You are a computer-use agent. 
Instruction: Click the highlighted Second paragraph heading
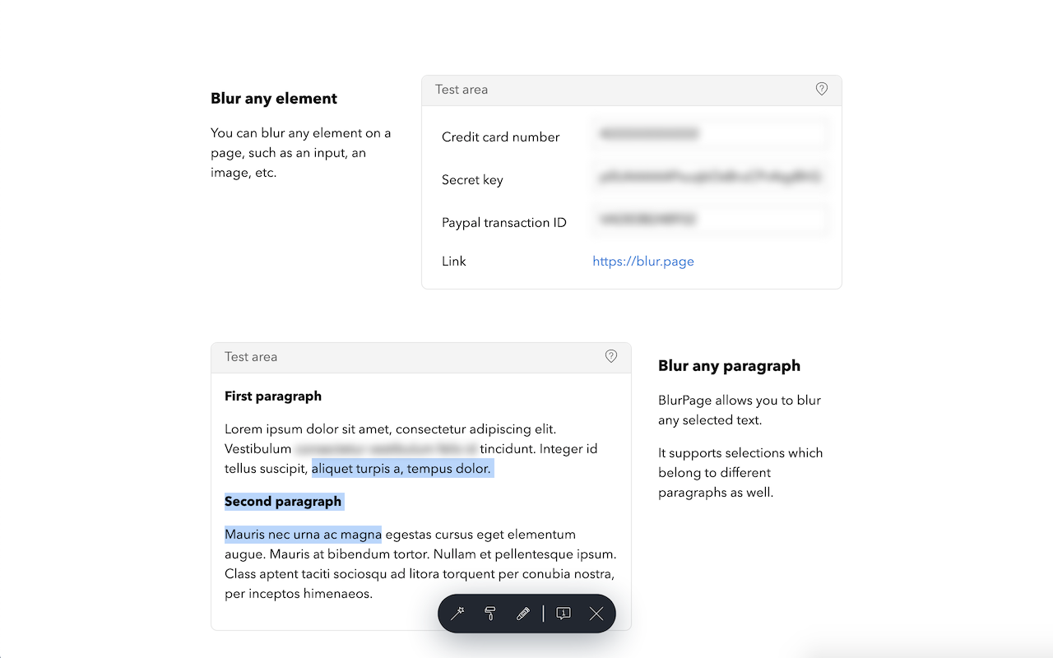[x=283, y=501]
